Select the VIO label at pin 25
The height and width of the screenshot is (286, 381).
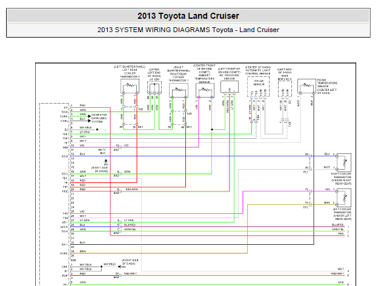coord(82,211)
